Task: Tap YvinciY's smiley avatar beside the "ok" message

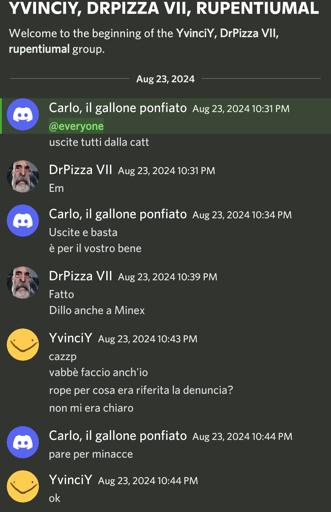Action: [x=23, y=487]
